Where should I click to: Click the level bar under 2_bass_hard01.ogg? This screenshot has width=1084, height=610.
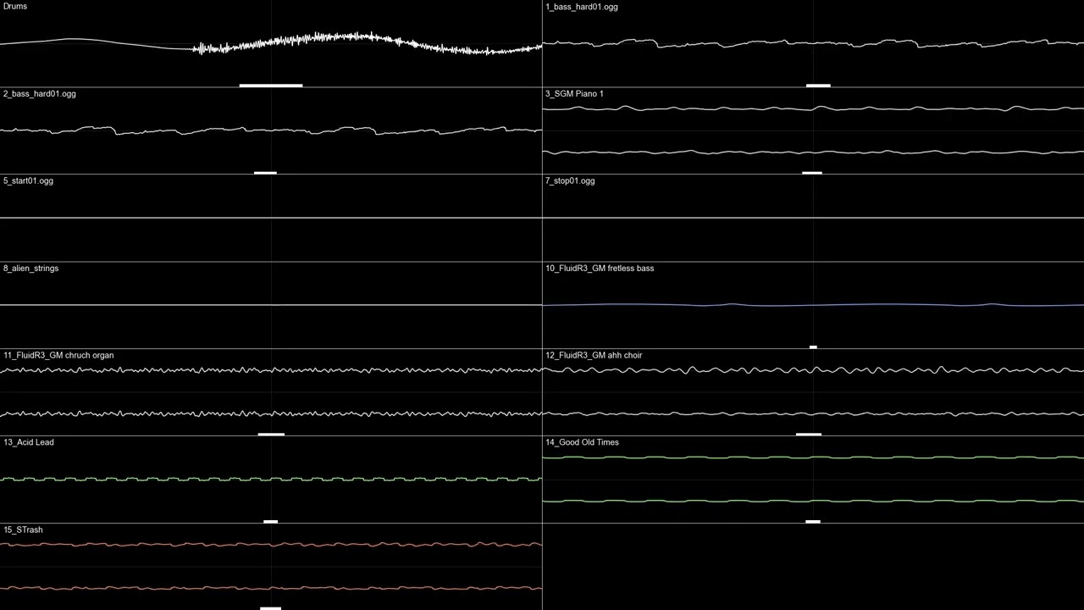coord(265,173)
